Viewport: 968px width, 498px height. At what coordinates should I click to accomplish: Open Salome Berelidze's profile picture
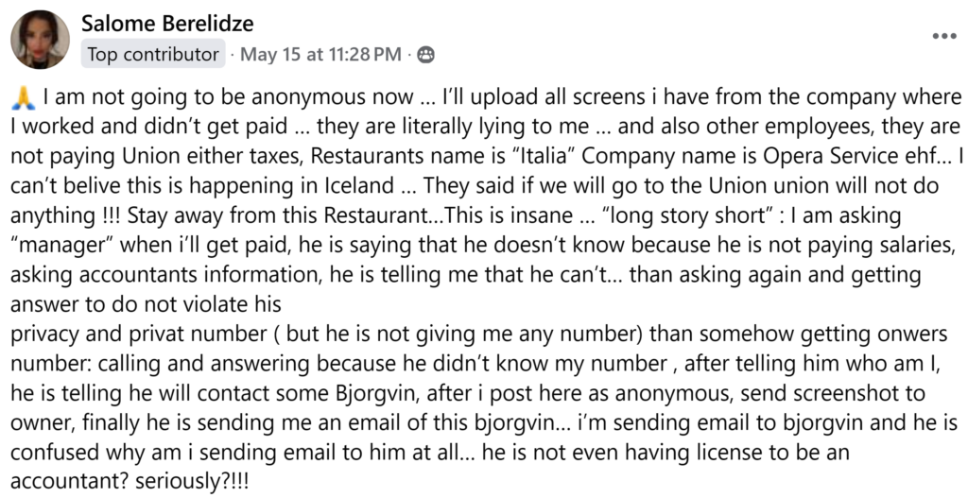(x=40, y=40)
